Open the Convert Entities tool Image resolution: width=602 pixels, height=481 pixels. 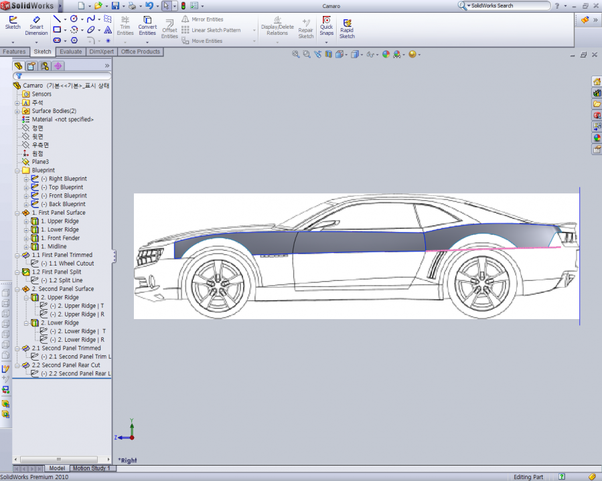147,27
